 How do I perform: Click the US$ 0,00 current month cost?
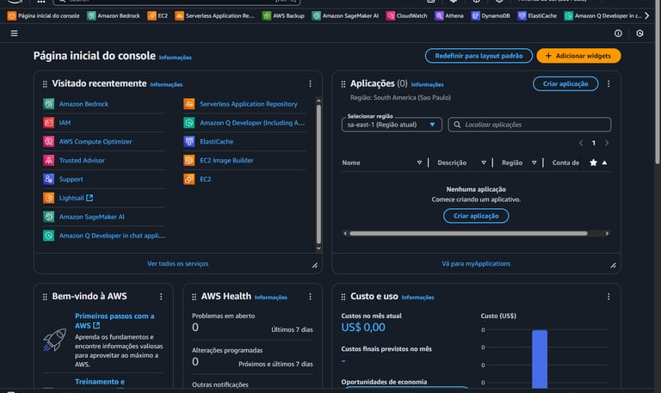[x=363, y=328]
